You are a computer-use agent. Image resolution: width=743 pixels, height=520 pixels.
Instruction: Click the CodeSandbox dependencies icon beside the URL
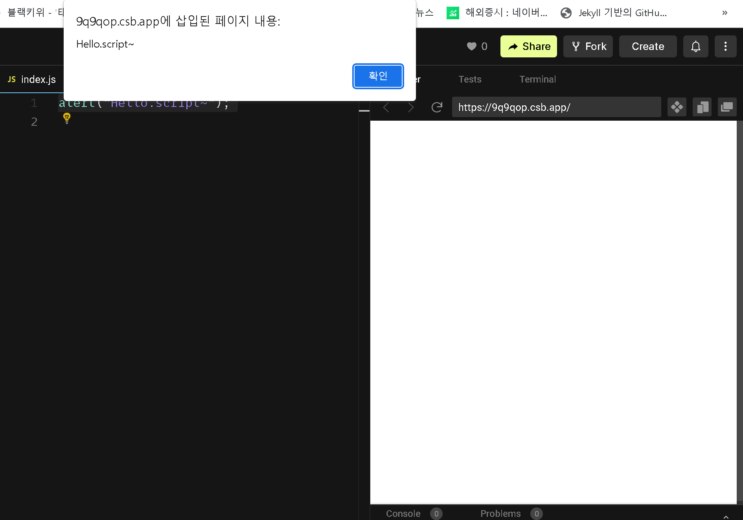(677, 107)
